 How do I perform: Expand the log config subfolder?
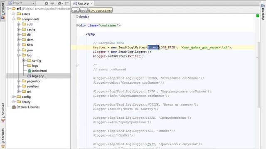point(24,60)
